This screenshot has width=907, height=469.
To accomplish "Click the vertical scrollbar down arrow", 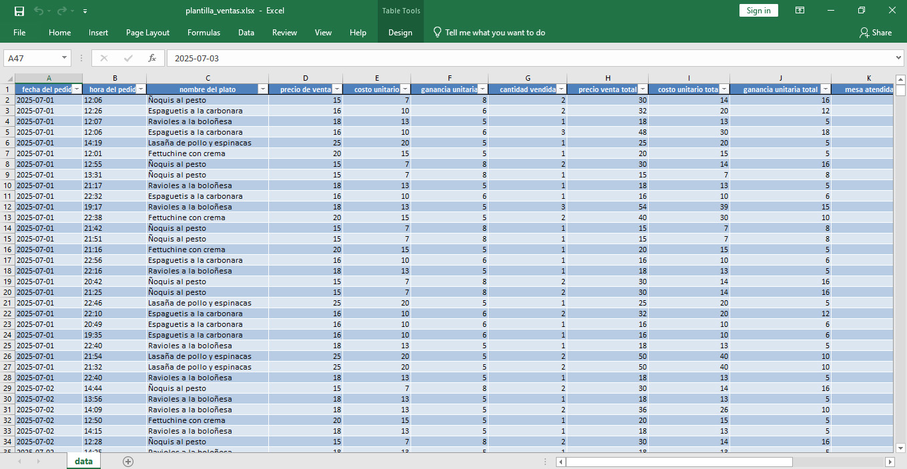I will (x=900, y=448).
